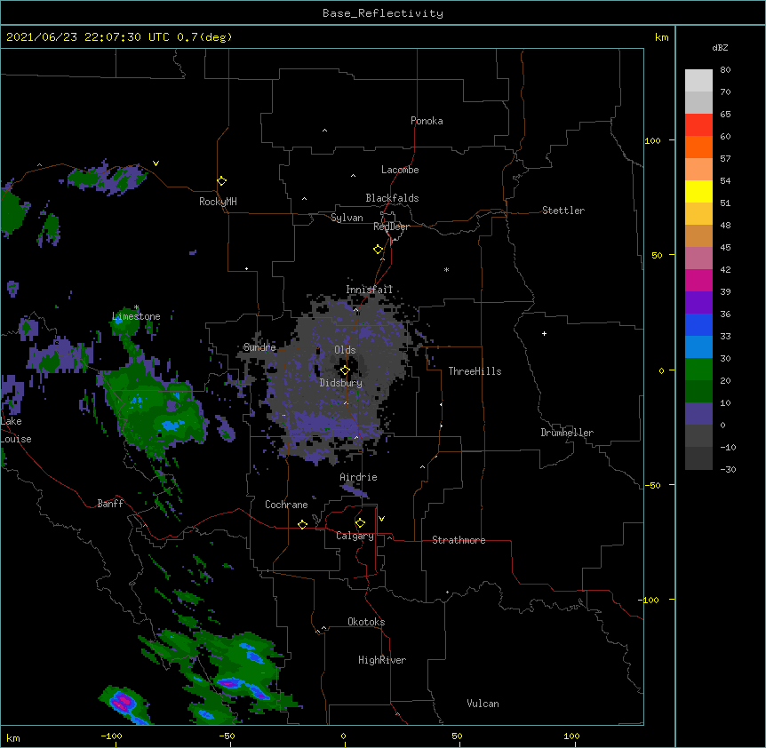Click the dBZ legend heading
Viewport: 766px width, 748px height.
click(720, 47)
